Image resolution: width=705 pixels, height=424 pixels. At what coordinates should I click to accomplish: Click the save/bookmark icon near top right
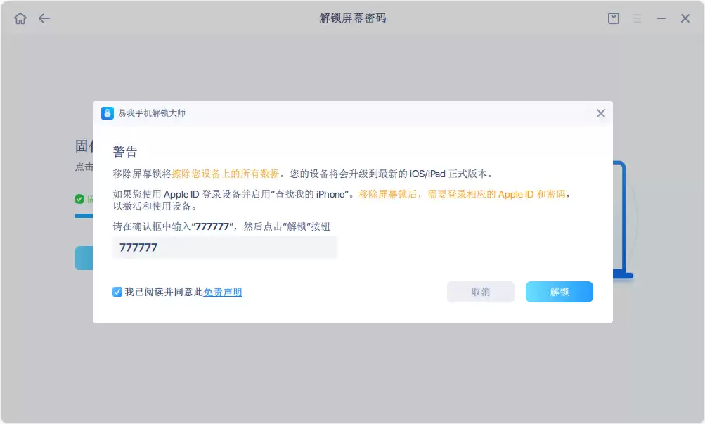pos(612,18)
